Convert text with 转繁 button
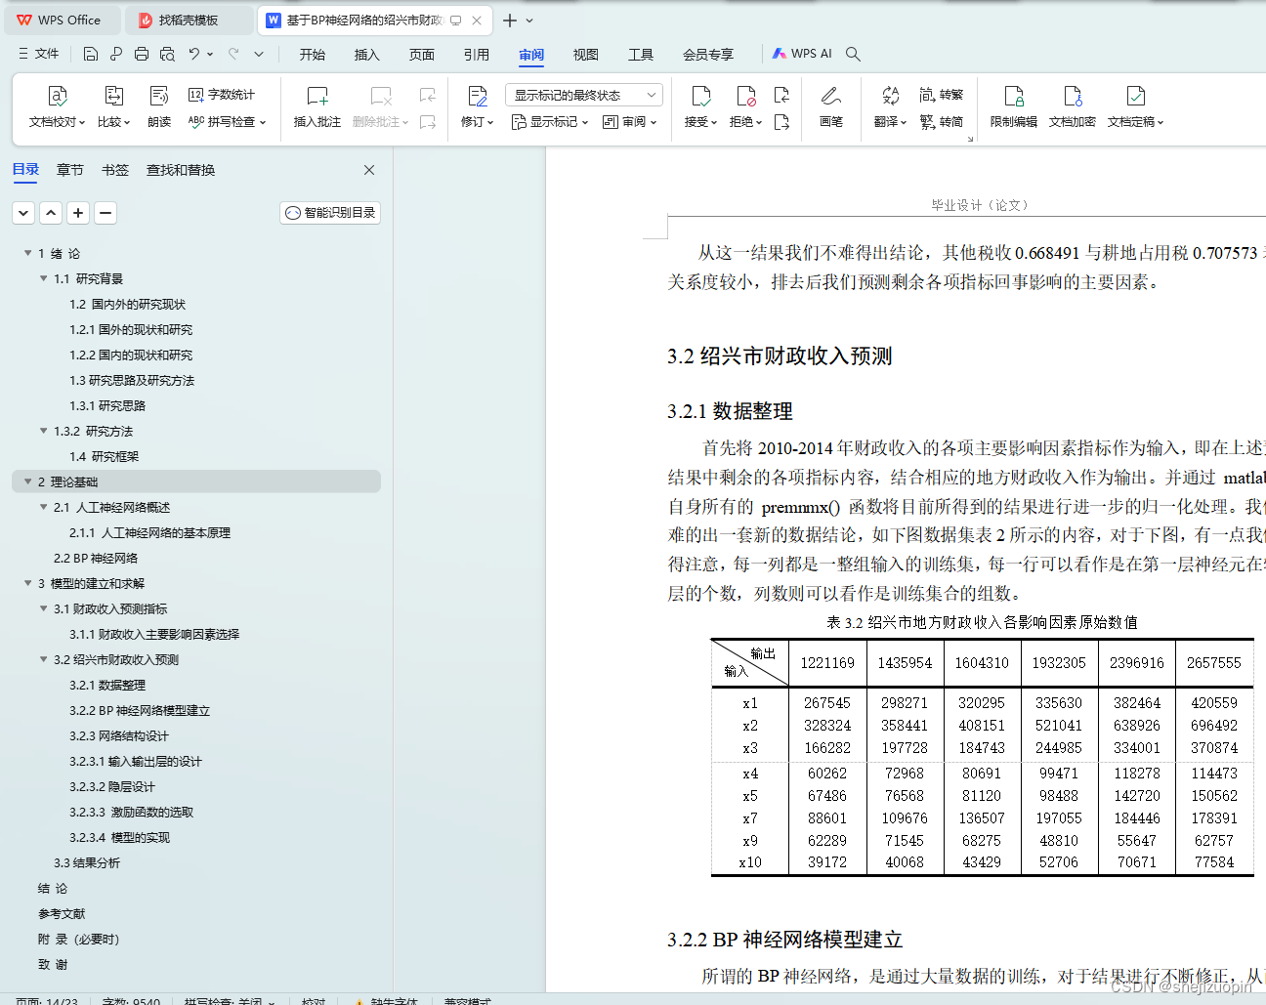Image resolution: width=1266 pixels, height=1005 pixels. click(x=942, y=95)
